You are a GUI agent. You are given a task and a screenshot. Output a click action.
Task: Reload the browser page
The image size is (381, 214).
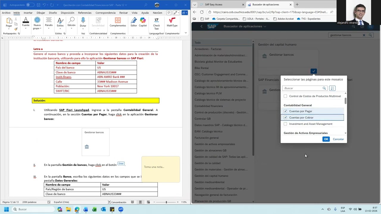tap(202, 12)
